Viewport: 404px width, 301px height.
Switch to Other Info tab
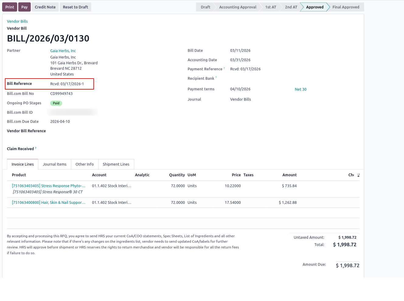(x=85, y=164)
